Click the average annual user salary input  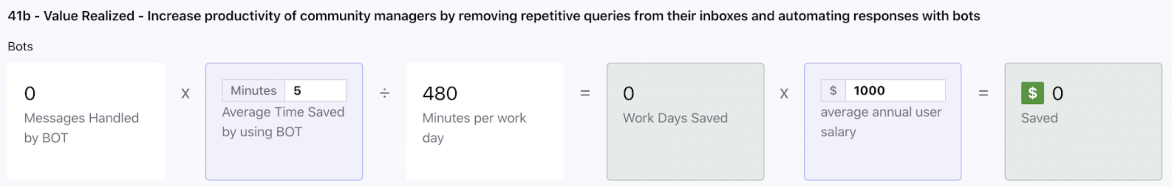click(x=895, y=90)
